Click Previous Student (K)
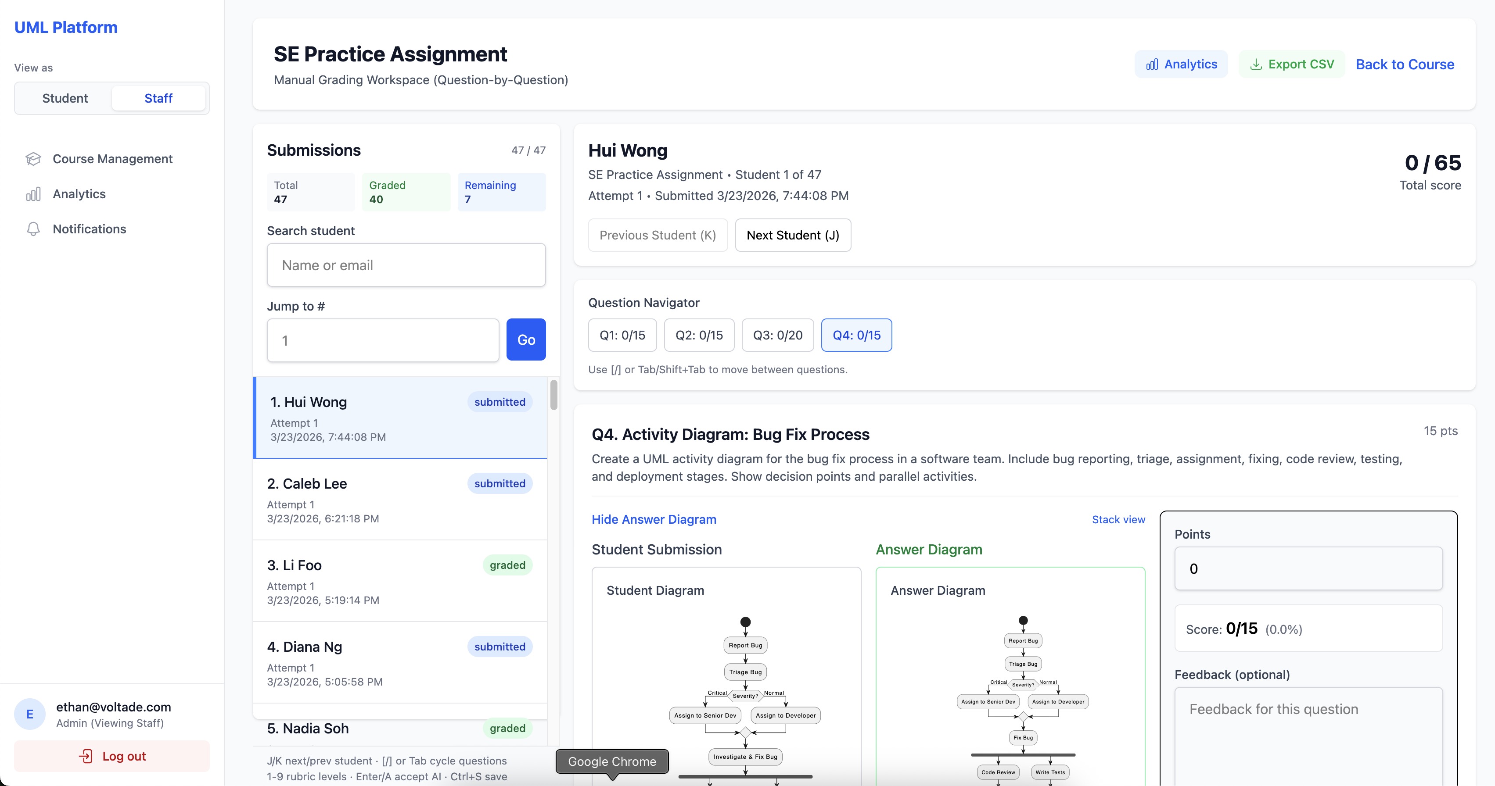Screen dimensions: 1495x786 point(657,235)
